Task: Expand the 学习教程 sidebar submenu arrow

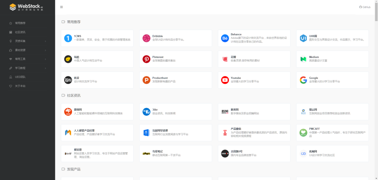Action: [45, 68]
